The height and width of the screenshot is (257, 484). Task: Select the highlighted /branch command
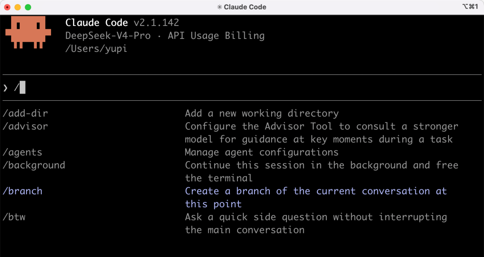[x=22, y=191]
